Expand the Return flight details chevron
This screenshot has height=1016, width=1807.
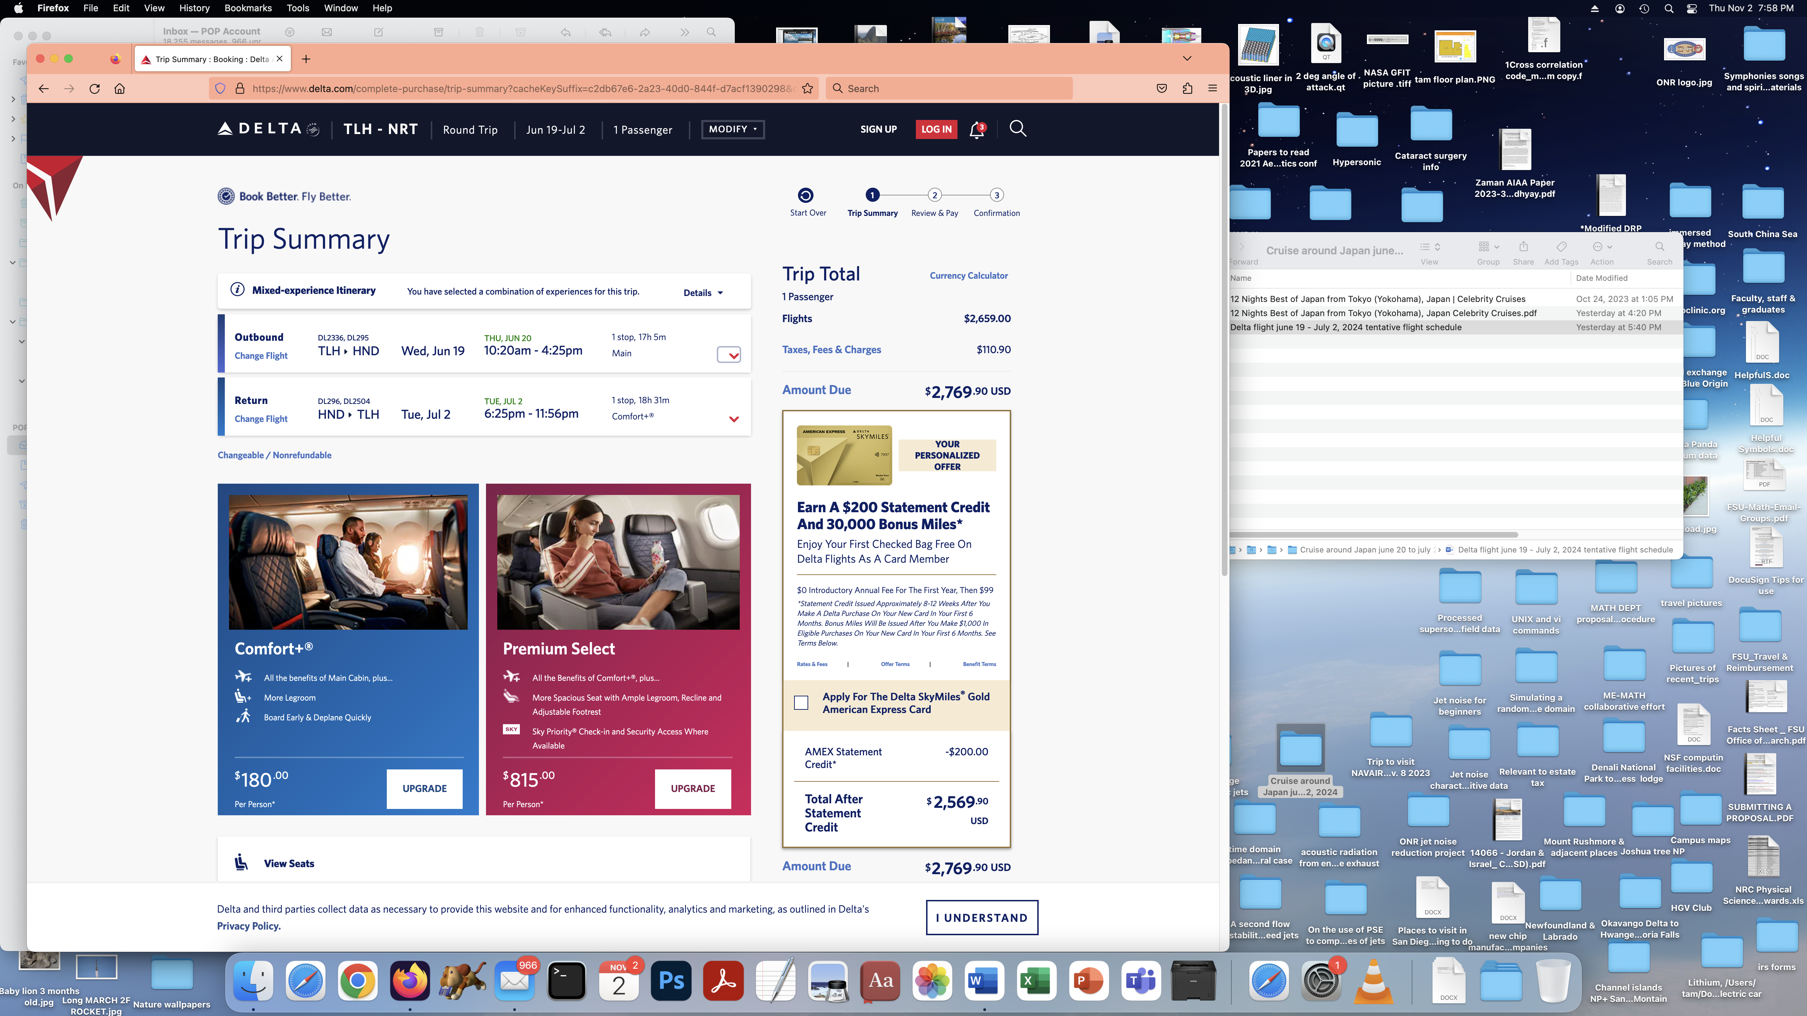point(734,419)
